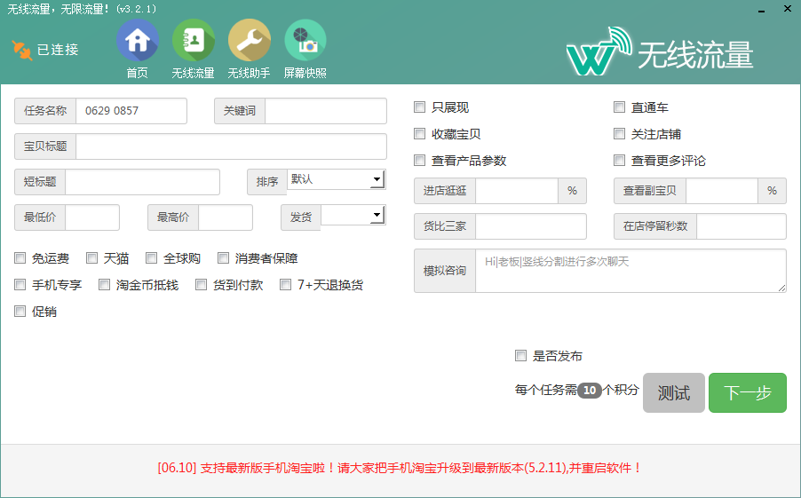Expand the 排序 dropdown showing 默认
Image resolution: width=801 pixels, height=498 pixels.
[337, 179]
